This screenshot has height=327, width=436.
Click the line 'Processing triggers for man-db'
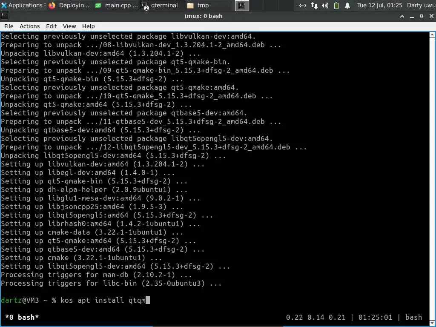click(96, 275)
